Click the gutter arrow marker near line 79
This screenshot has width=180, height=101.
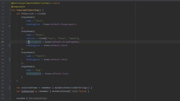pyautogui.click(x=10, y=26)
